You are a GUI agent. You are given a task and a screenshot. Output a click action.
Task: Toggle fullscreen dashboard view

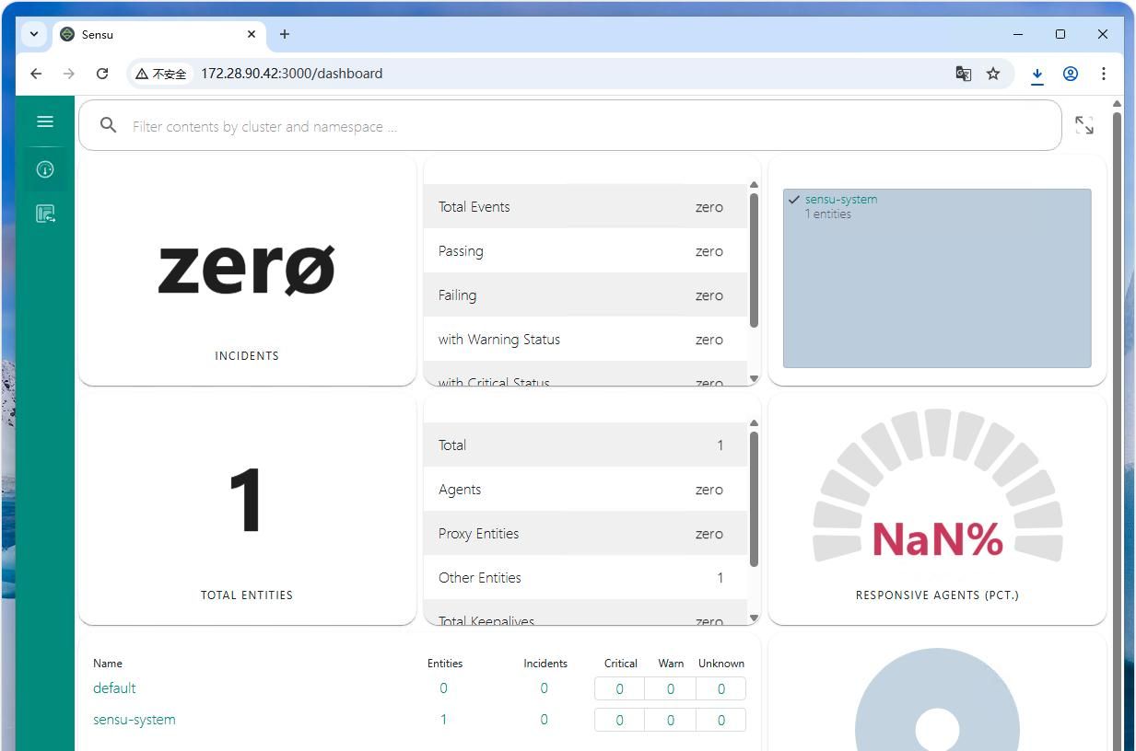pyautogui.click(x=1084, y=125)
